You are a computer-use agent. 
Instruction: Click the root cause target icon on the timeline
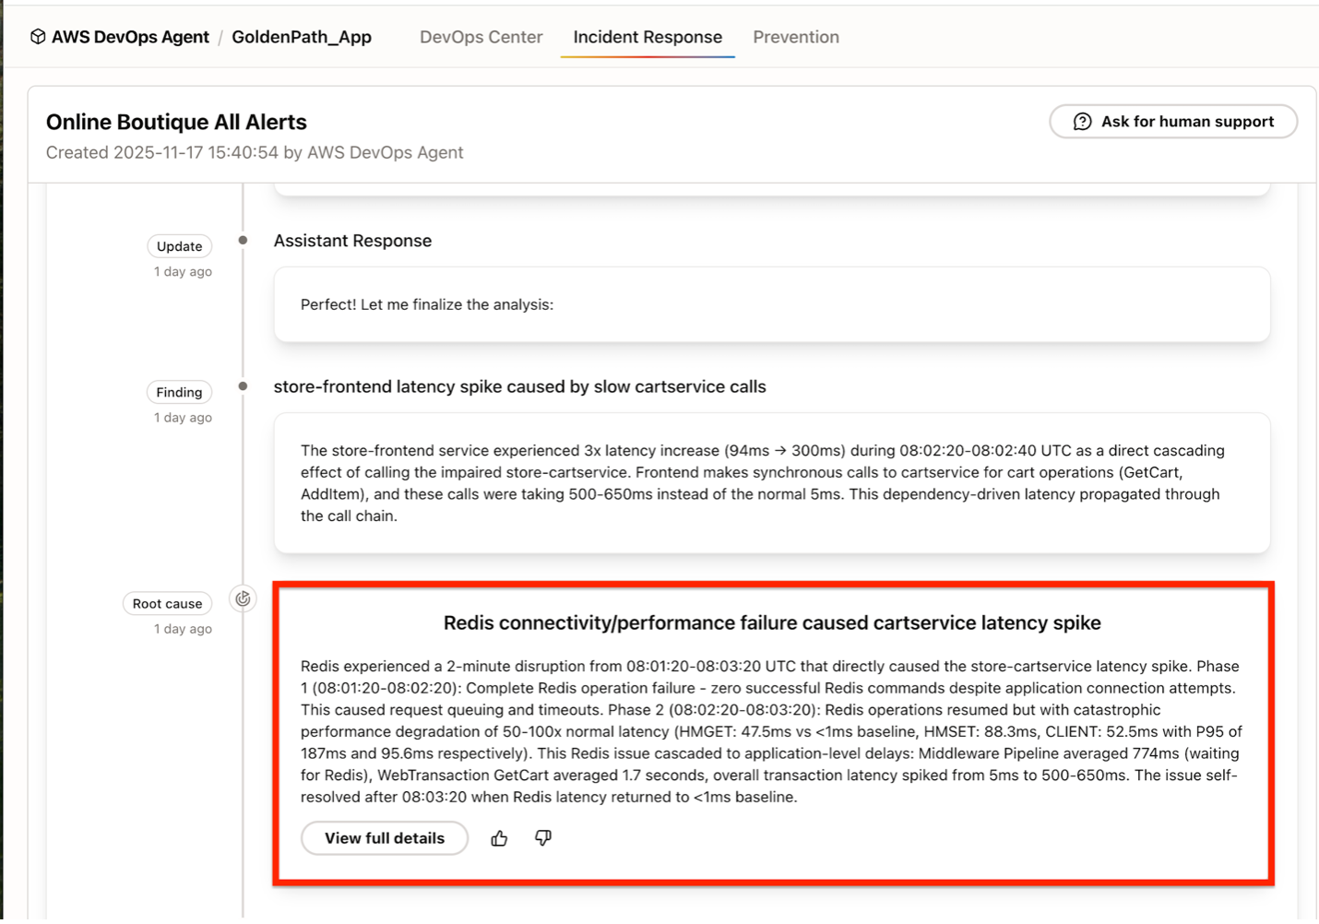click(242, 598)
